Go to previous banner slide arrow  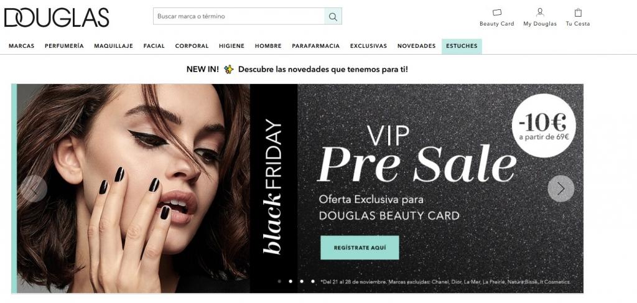34,189
